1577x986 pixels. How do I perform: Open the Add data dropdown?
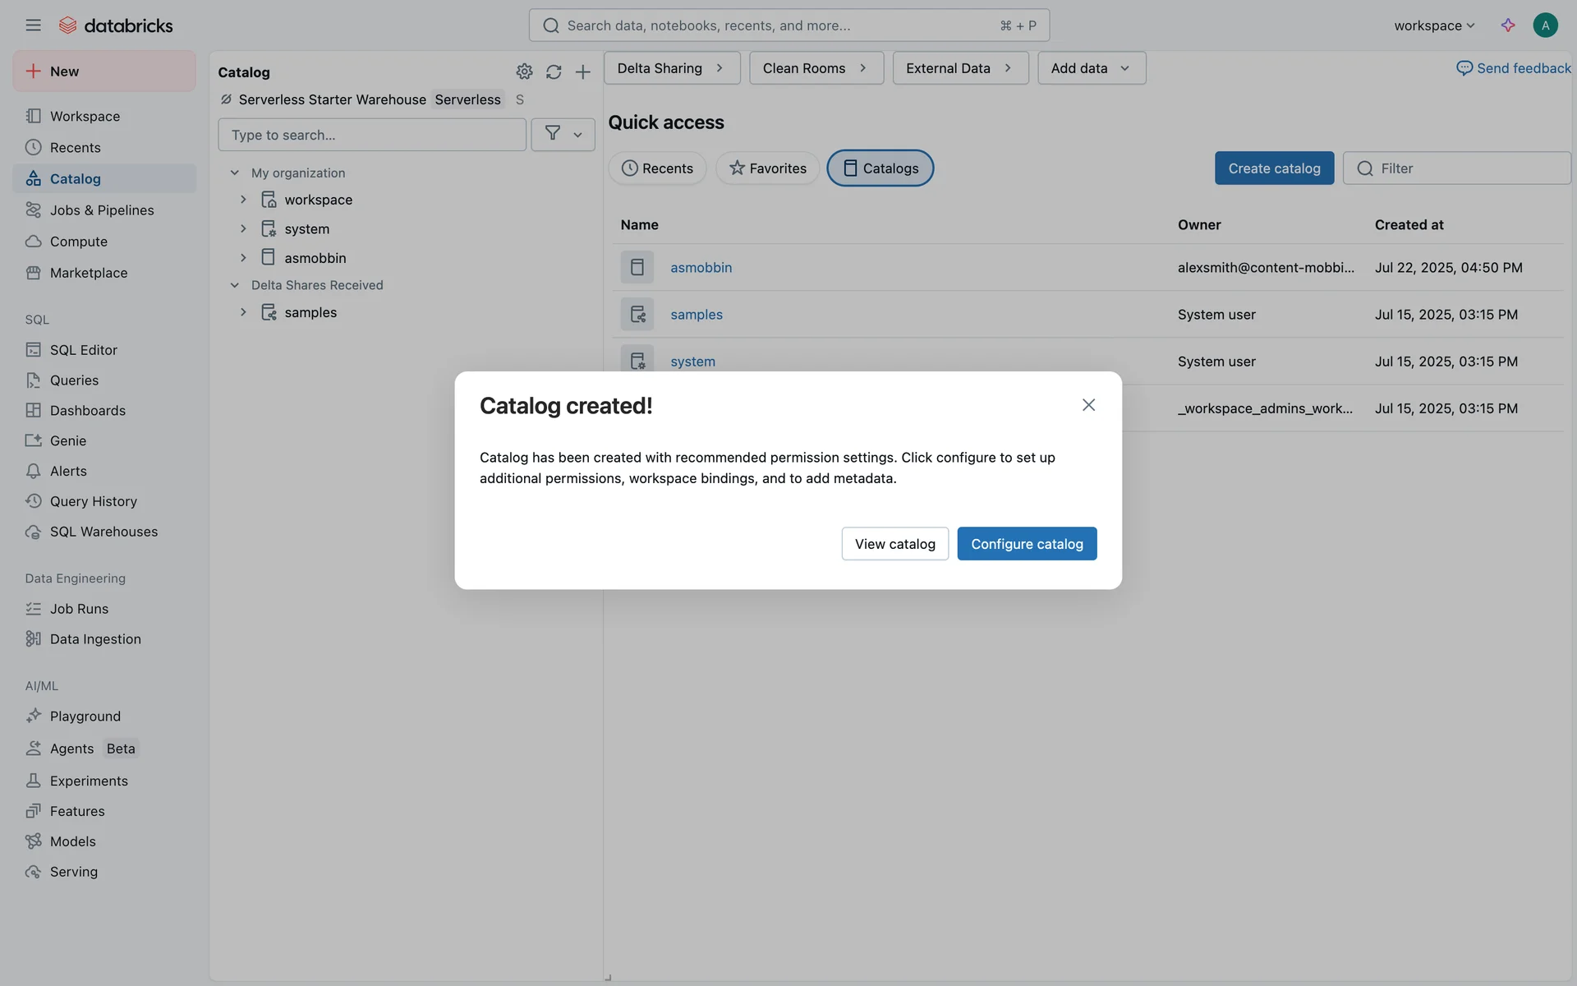(1091, 68)
